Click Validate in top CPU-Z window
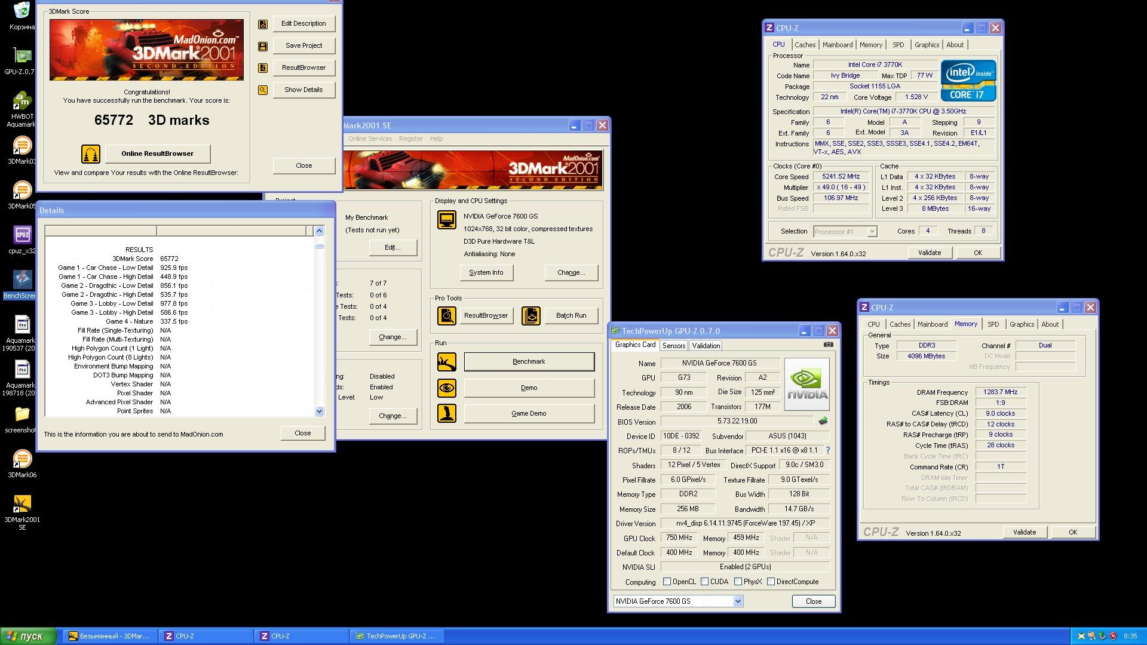This screenshot has height=645, width=1147. (x=930, y=253)
